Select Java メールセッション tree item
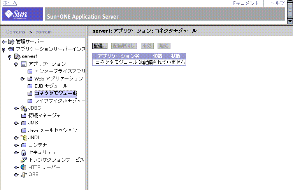This screenshot has height=190, width=293. click(x=53, y=130)
